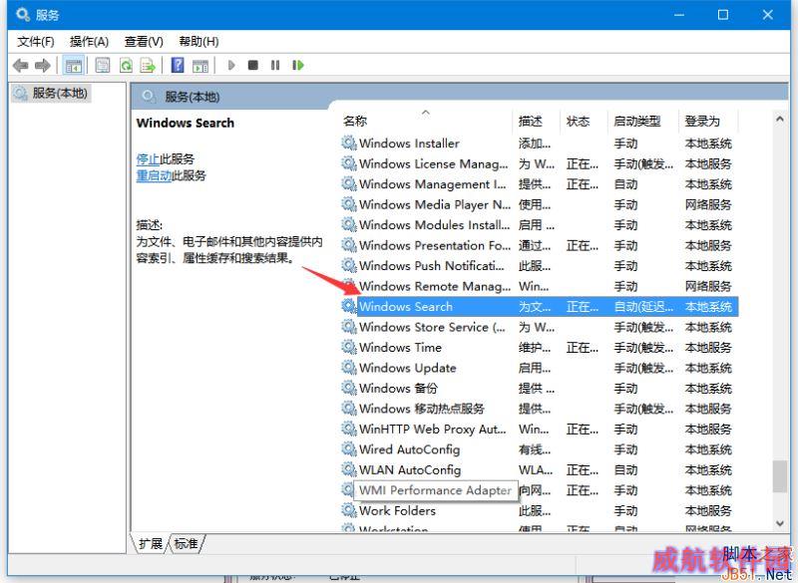Click the scrollbar up arrow of the services list
The image size is (798, 583).
pos(780,119)
